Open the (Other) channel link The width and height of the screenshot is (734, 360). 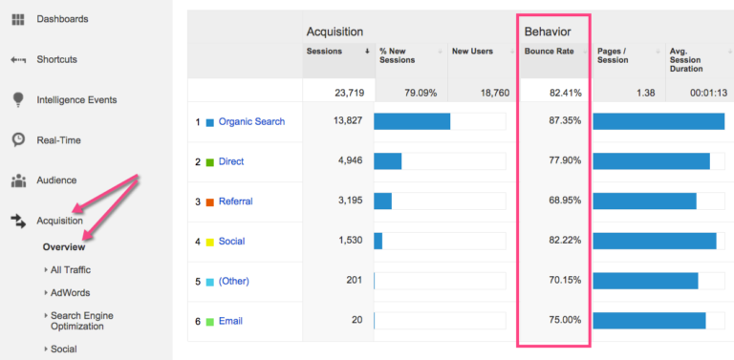(x=233, y=281)
